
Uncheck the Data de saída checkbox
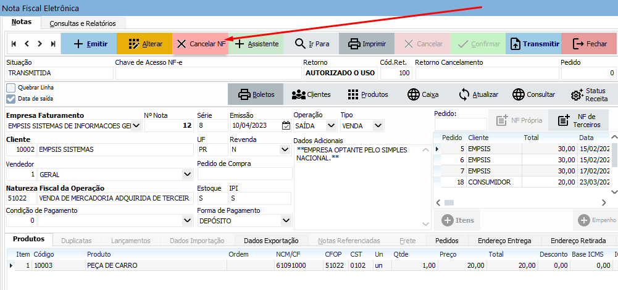tap(11, 99)
